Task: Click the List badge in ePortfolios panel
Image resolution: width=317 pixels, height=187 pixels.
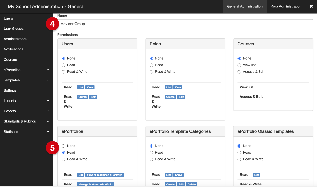Action: [x=80, y=175]
